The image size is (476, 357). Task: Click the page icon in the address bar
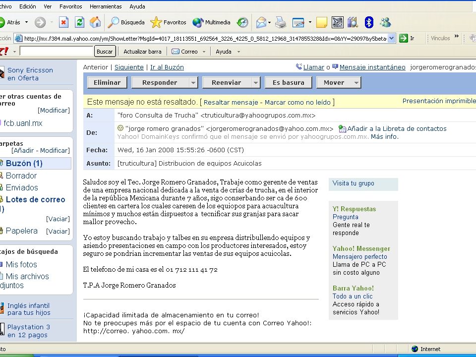click(18, 38)
